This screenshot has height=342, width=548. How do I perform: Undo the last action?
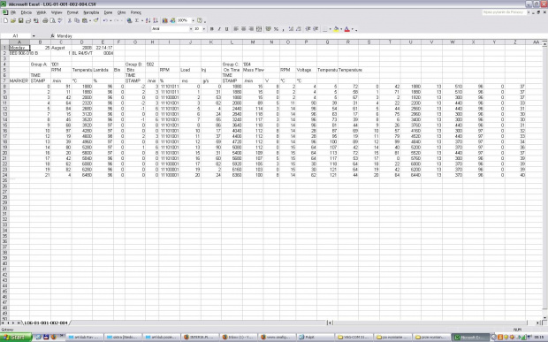(x=105, y=20)
